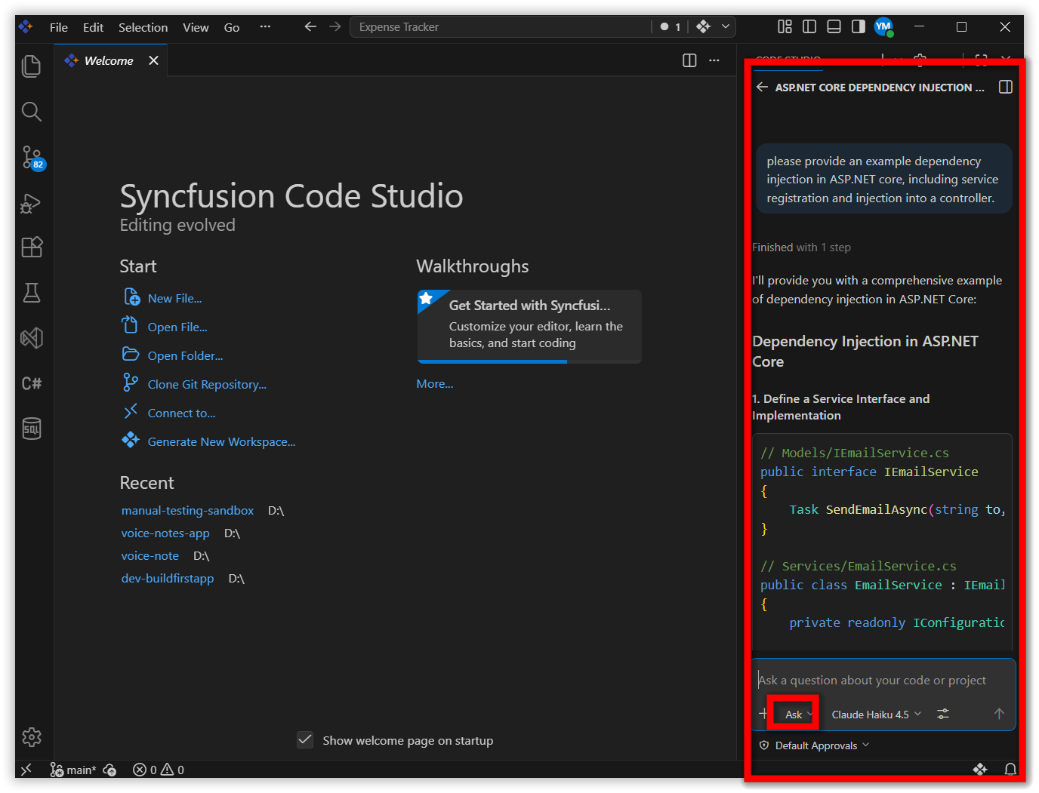The width and height of the screenshot is (1039, 793).
Task: Click the Syncfusion icon next to the search box
Action: [704, 26]
